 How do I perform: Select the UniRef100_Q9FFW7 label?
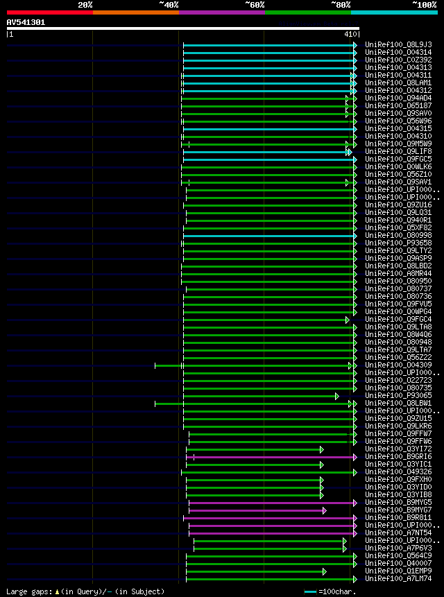click(x=398, y=433)
